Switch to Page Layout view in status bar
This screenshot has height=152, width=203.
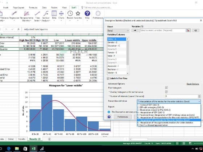184,143
